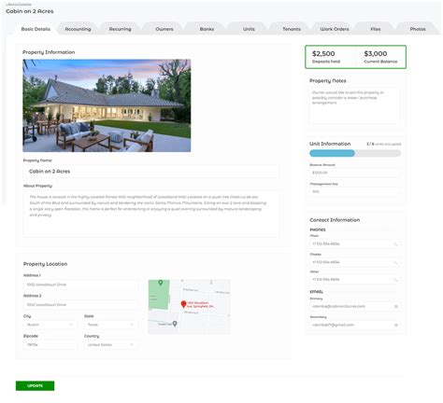Open the Owners tab
The width and height of the screenshot is (443, 403).
164,29
